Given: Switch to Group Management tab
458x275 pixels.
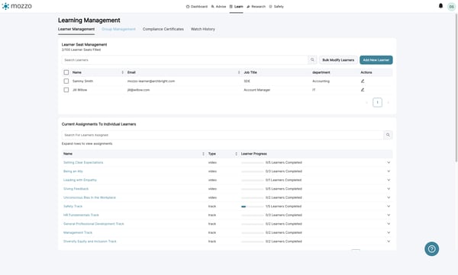Looking at the screenshot, I should click(x=118, y=29).
